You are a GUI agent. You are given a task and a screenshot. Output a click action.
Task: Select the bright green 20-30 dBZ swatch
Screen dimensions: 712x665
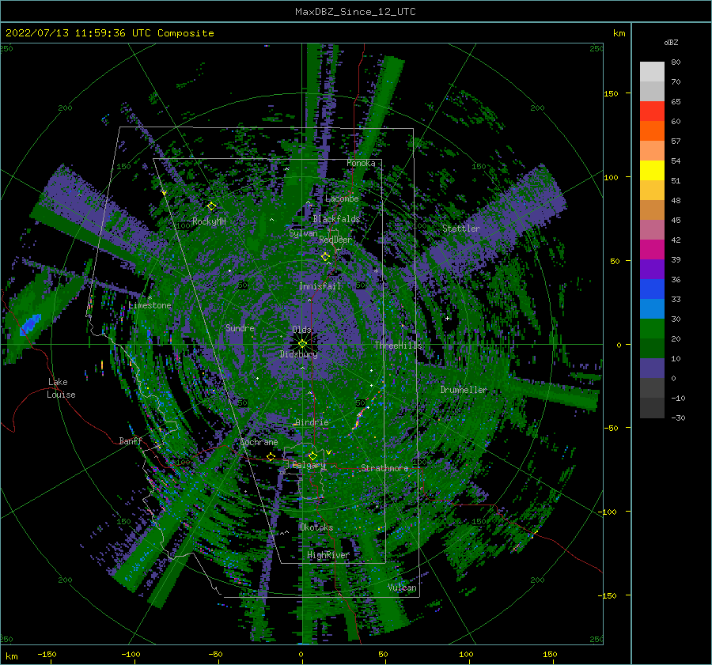tap(652, 329)
